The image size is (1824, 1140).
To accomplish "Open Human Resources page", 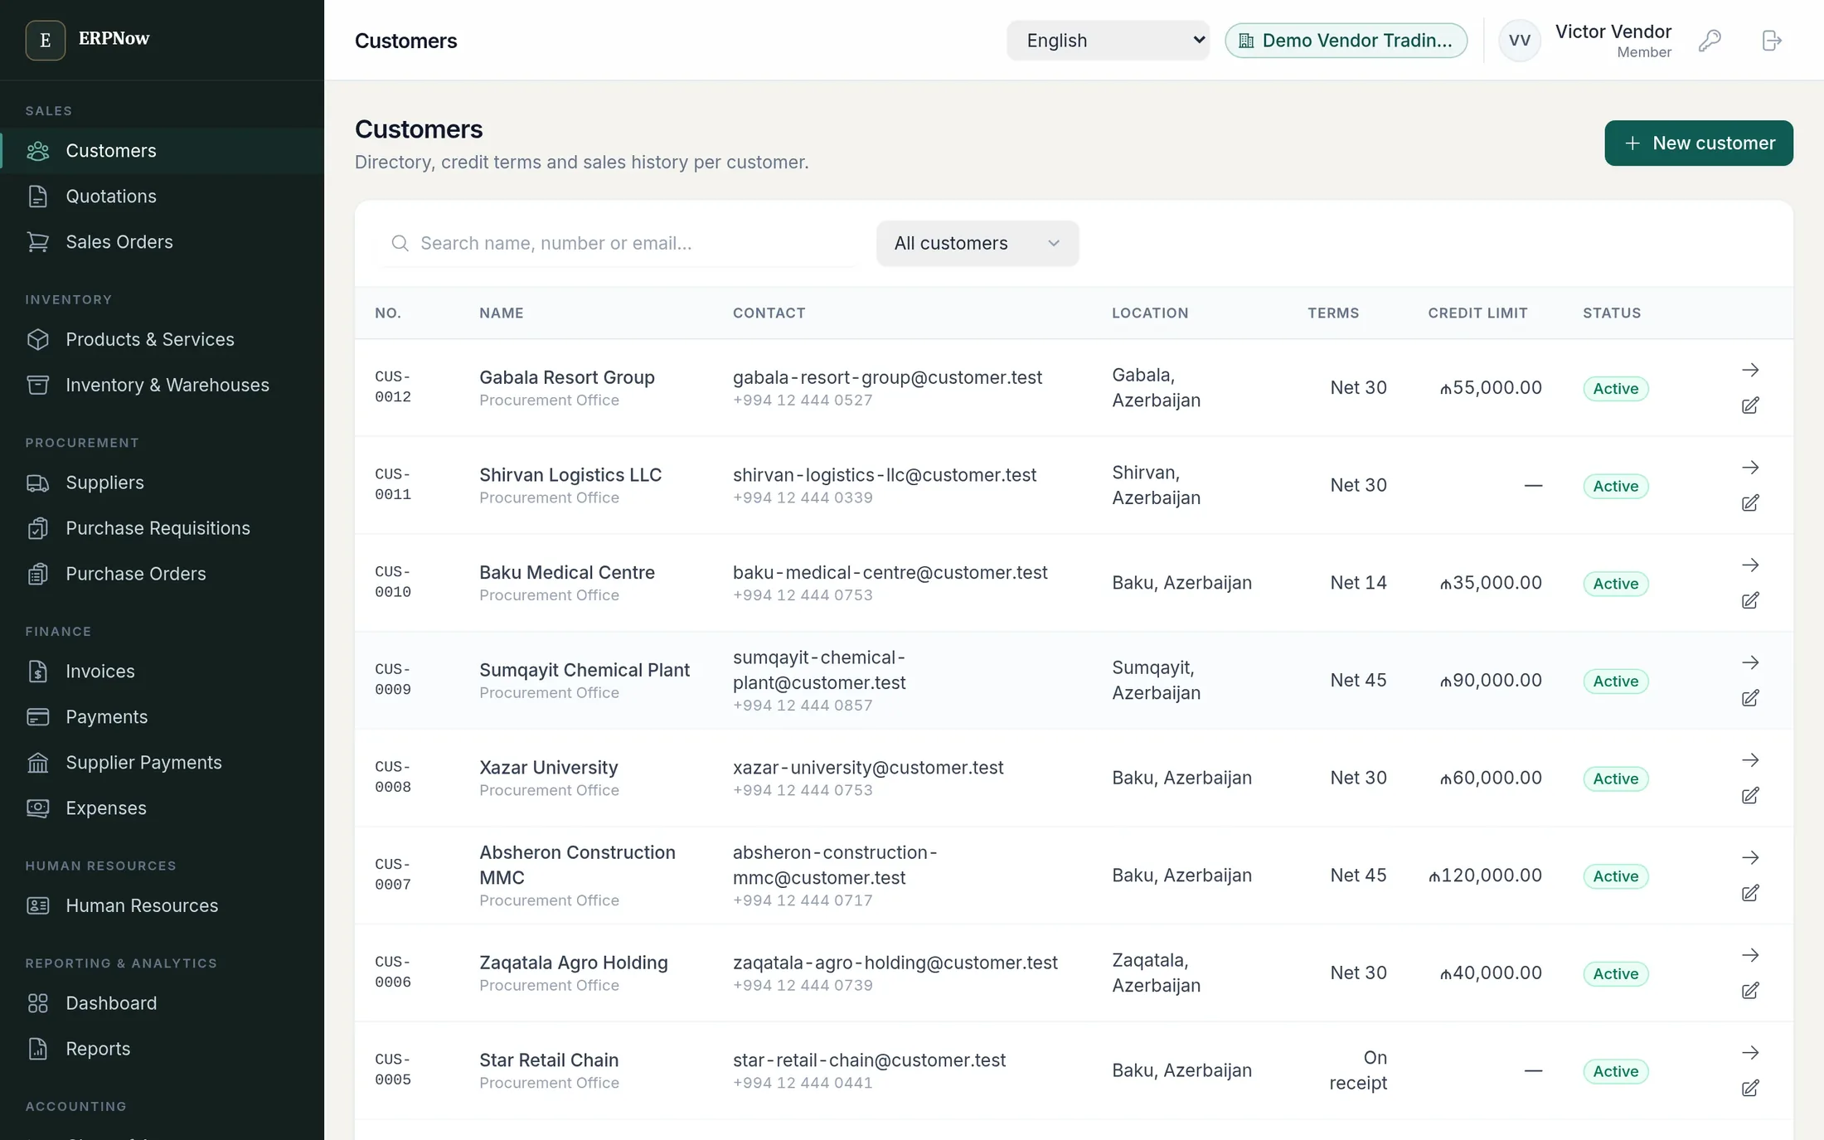I will pos(163,905).
